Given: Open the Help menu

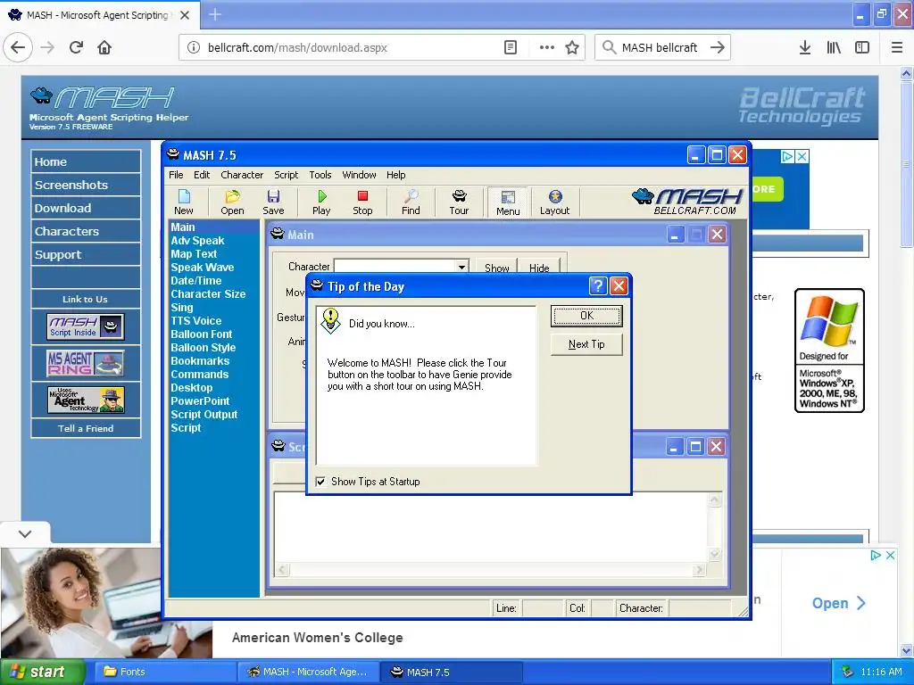Looking at the screenshot, I should (x=395, y=175).
